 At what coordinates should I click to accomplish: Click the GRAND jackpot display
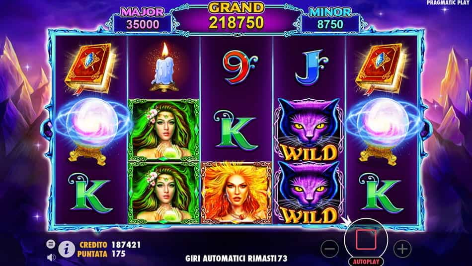[236, 17]
